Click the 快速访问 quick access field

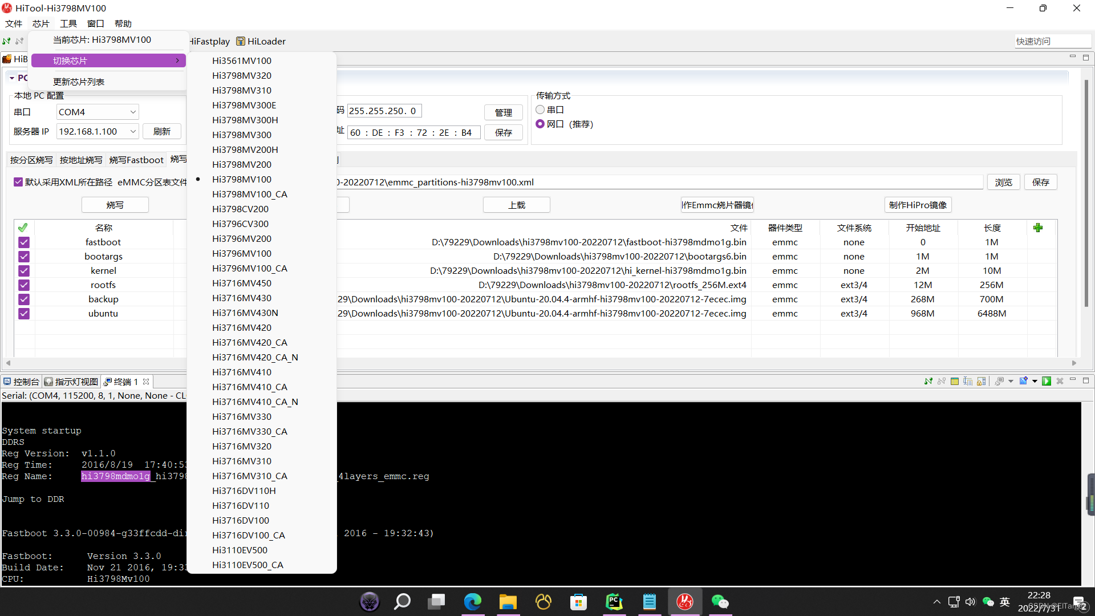(x=1053, y=41)
